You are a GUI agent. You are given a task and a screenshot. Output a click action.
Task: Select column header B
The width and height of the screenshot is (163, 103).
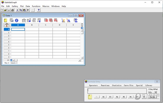pyautogui.click(x=32, y=25)
